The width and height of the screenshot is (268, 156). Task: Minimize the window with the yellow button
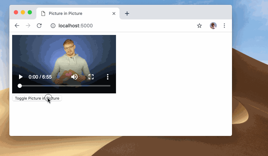point(23,12)
